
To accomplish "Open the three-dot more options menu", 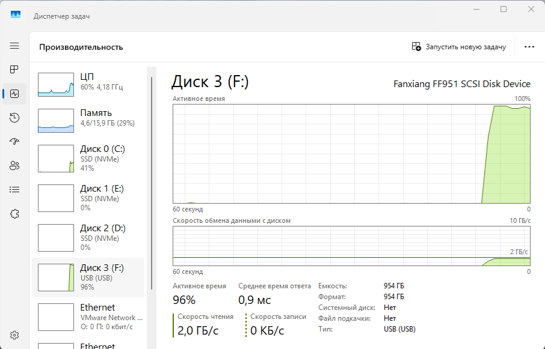I will [x=529, y=47].
